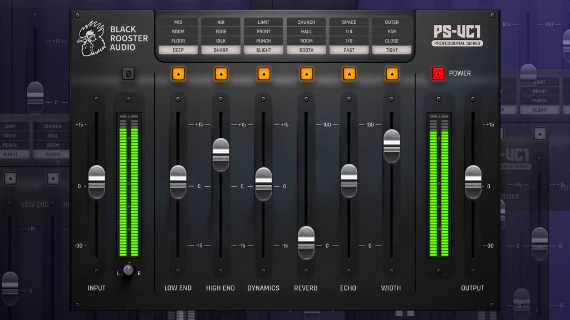Toggle the phase invert button above input meter

click(x=129, y=74)
